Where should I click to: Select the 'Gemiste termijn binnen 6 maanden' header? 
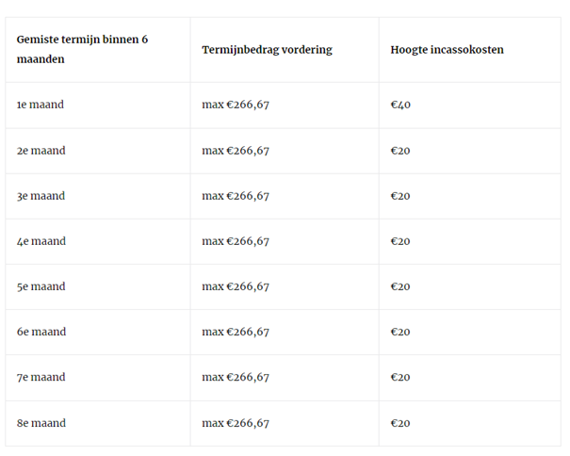pos(83,49)
